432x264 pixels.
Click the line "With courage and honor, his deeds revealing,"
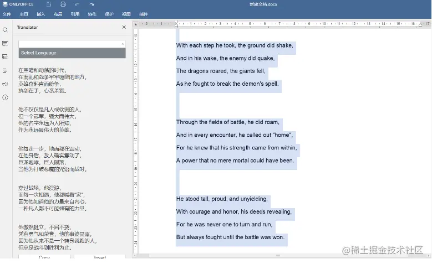pos(234,212)
